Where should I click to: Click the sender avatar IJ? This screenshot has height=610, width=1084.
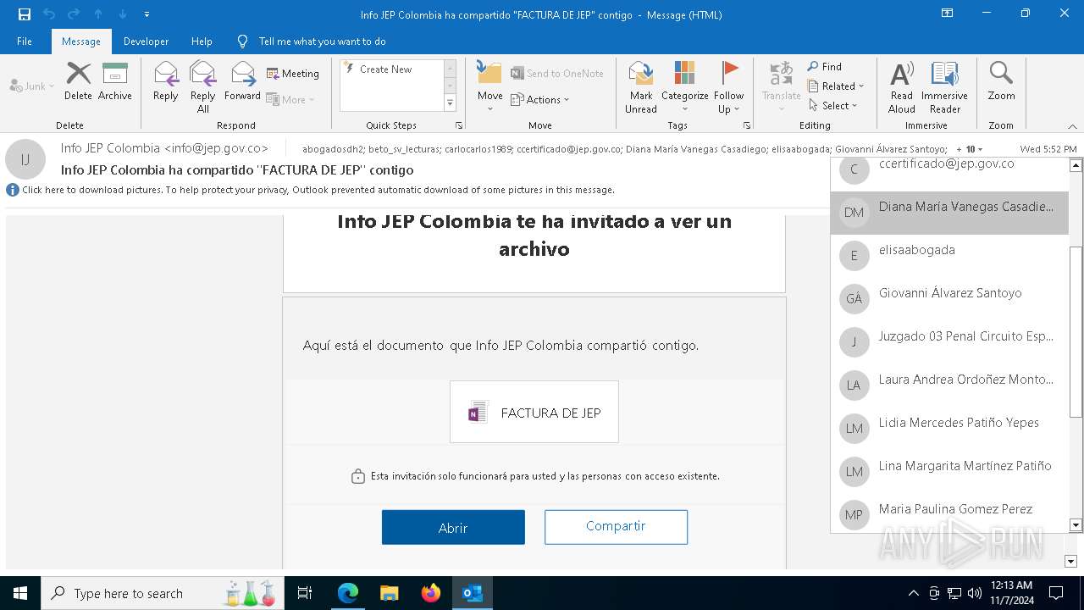point(25,159)
